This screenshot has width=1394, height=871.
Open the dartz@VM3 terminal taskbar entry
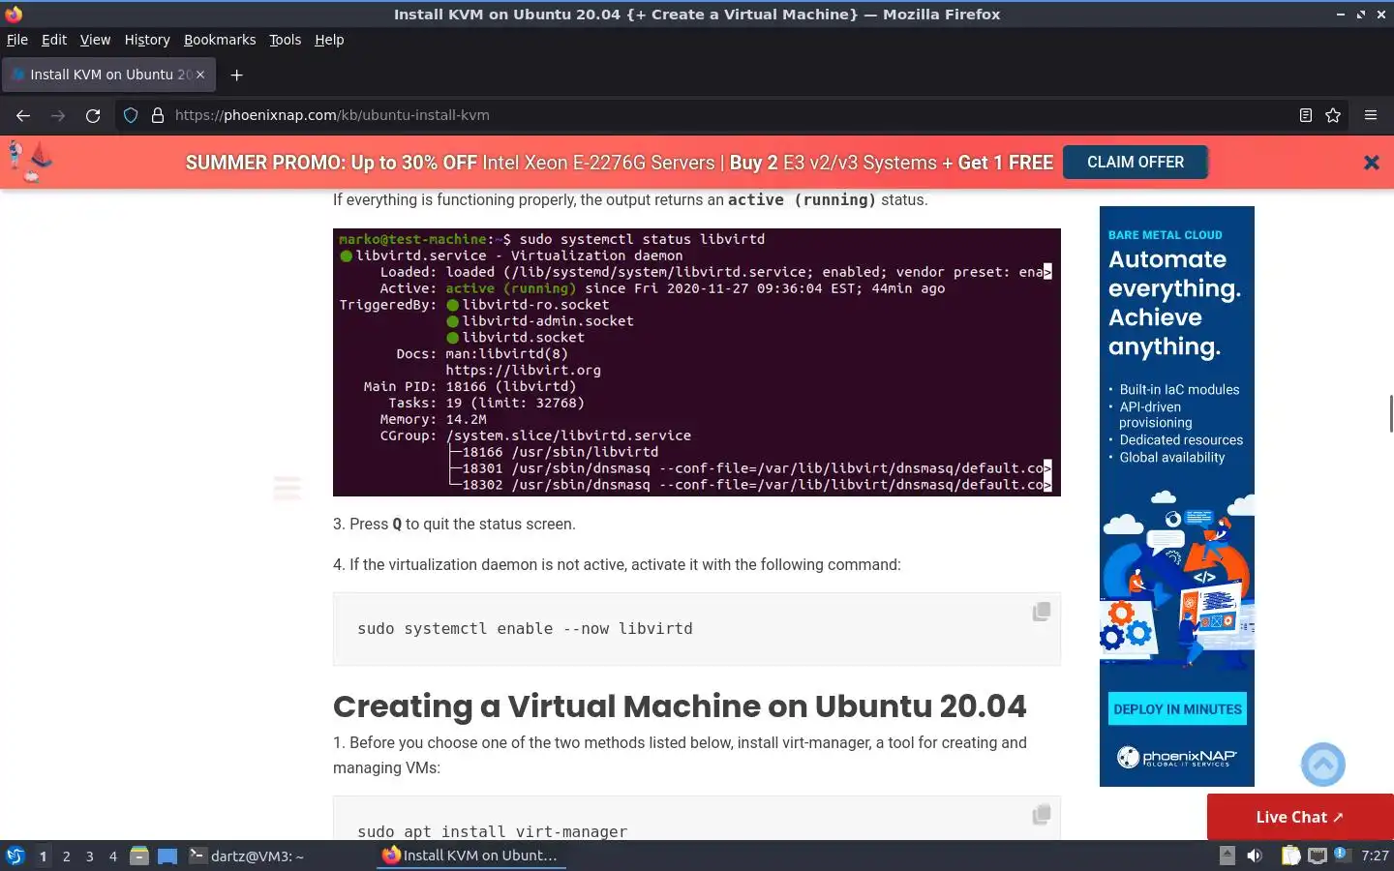click(279, 856)
